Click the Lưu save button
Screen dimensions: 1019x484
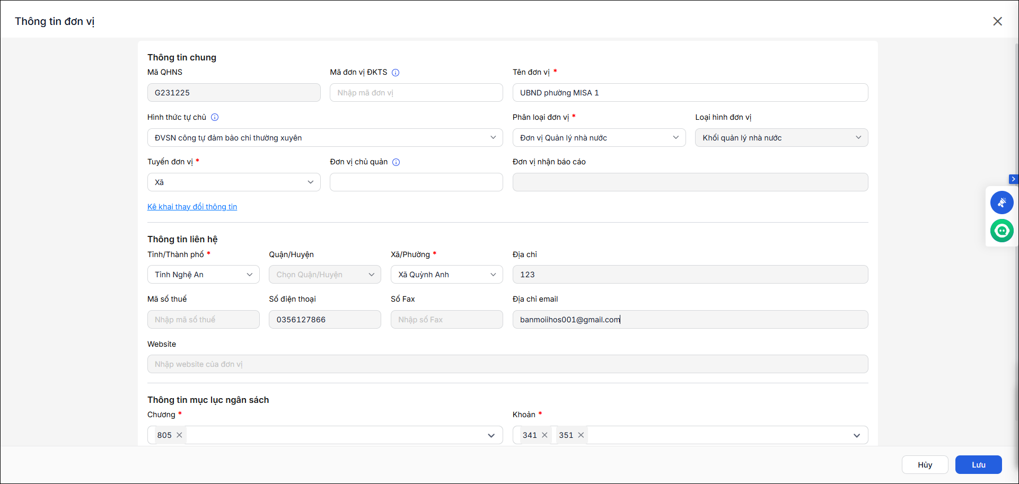point(979,465)
